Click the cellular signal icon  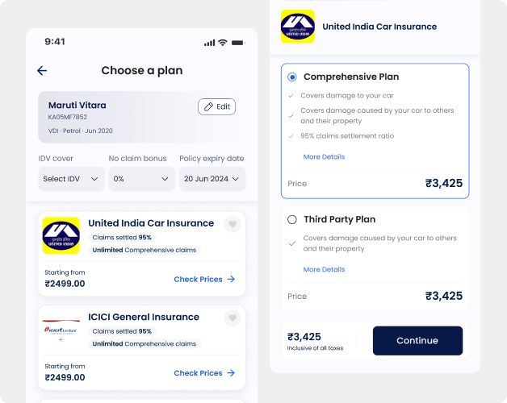tap(210, 42)
